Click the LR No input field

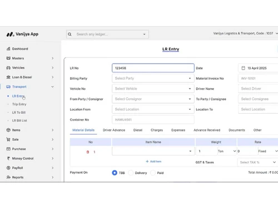(x=153, y=68)
